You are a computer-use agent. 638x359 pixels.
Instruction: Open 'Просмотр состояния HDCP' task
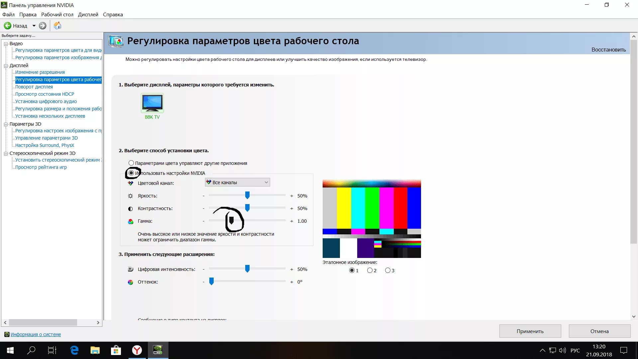(x=45, y=94)
